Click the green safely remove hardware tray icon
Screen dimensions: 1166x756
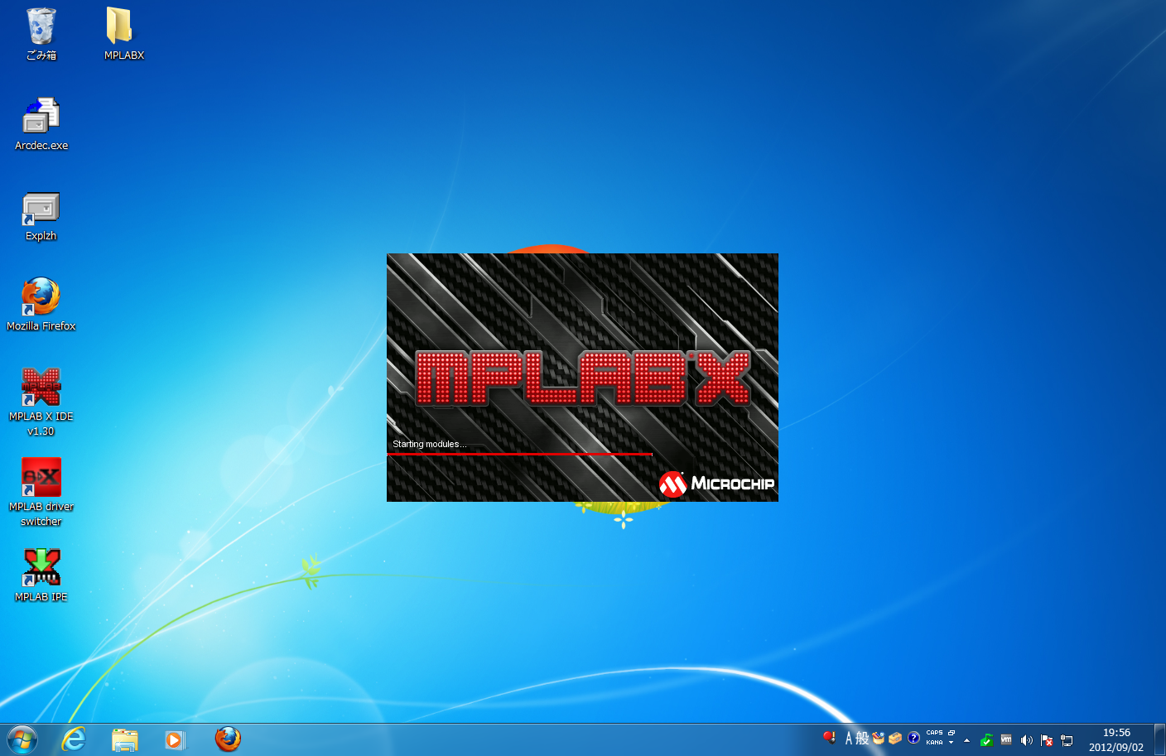point(986,740)
